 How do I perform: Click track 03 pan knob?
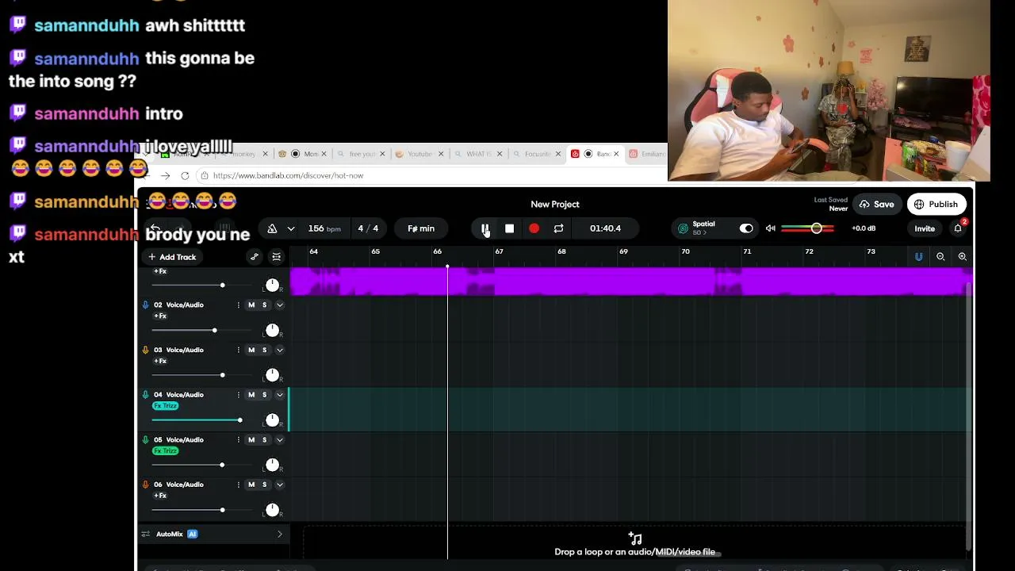tap(272, 374)
